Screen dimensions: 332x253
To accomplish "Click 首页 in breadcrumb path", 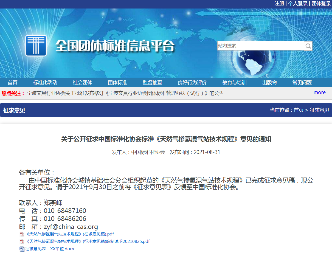I will coord(299,110).
